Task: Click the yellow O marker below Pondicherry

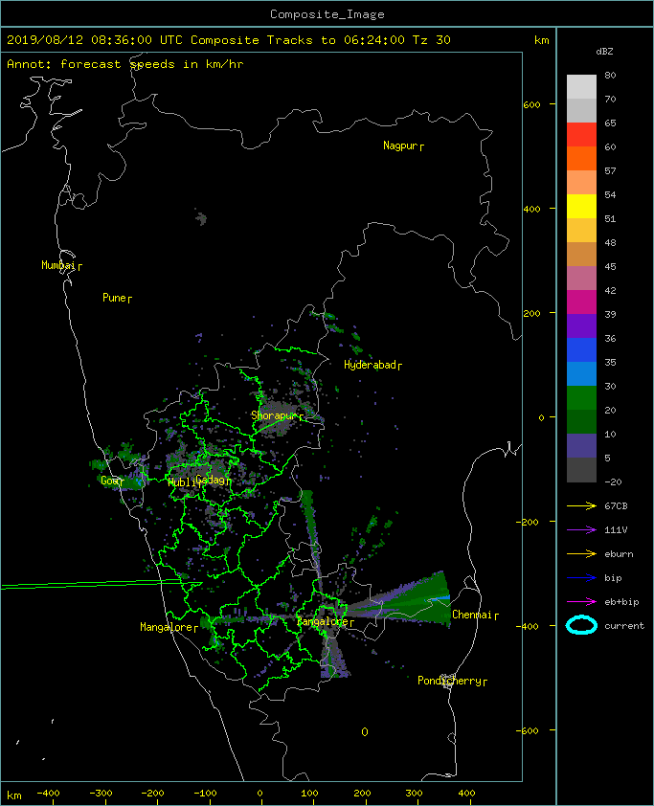Action: pyautogui.click(x=365, y=732)
